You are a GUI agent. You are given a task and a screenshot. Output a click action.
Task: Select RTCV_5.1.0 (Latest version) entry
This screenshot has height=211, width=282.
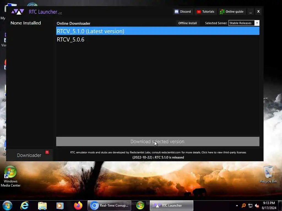pos(158,31)
